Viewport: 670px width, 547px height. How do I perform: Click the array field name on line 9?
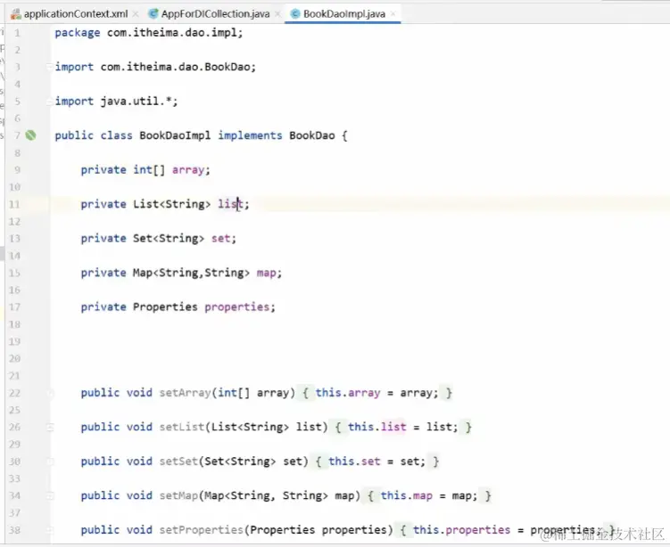tap(188, 170)
